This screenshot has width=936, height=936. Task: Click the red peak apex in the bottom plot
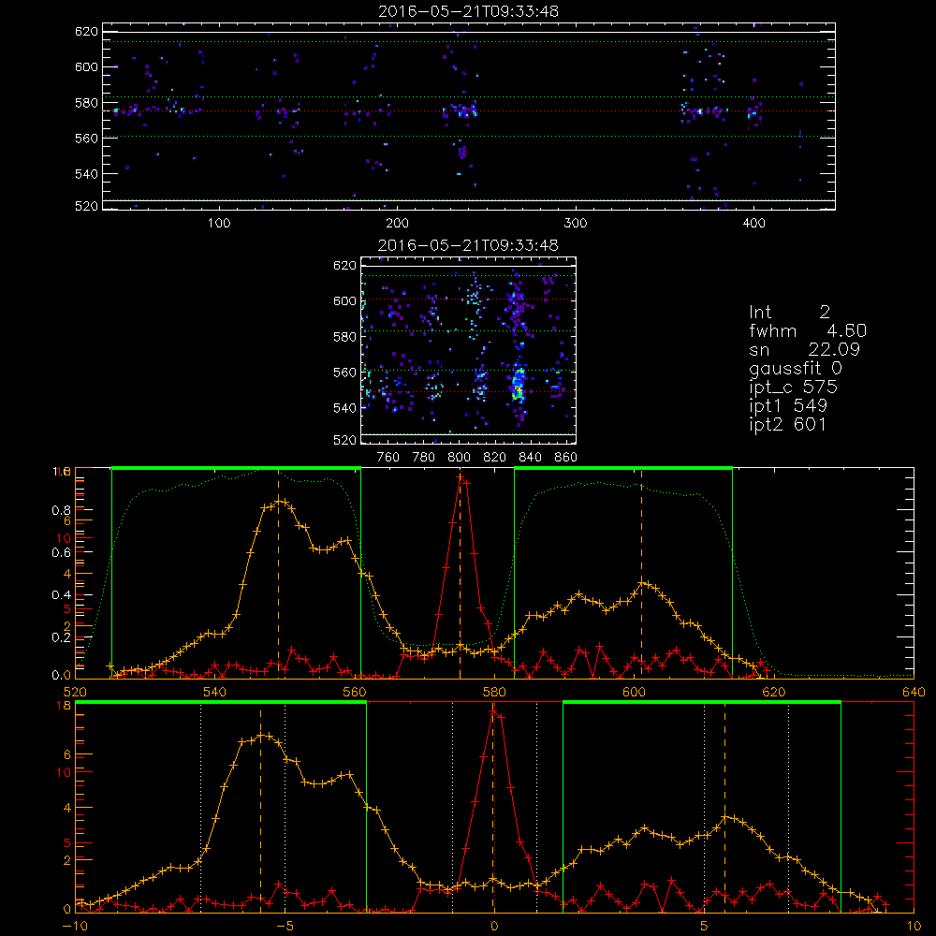tap(493, 710)
